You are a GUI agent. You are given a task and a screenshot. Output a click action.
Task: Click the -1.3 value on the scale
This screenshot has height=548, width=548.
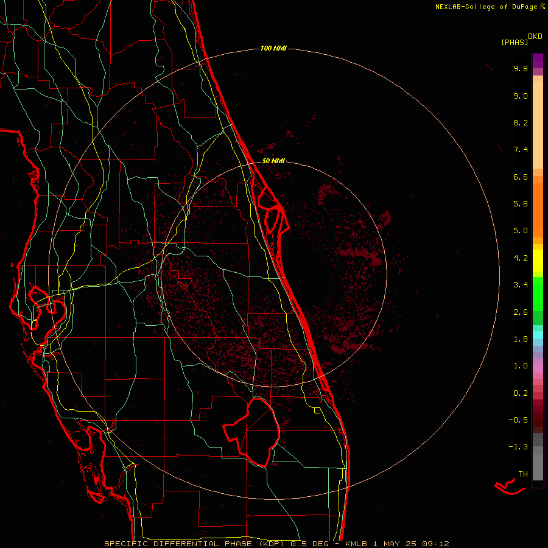tap(518, 447)
